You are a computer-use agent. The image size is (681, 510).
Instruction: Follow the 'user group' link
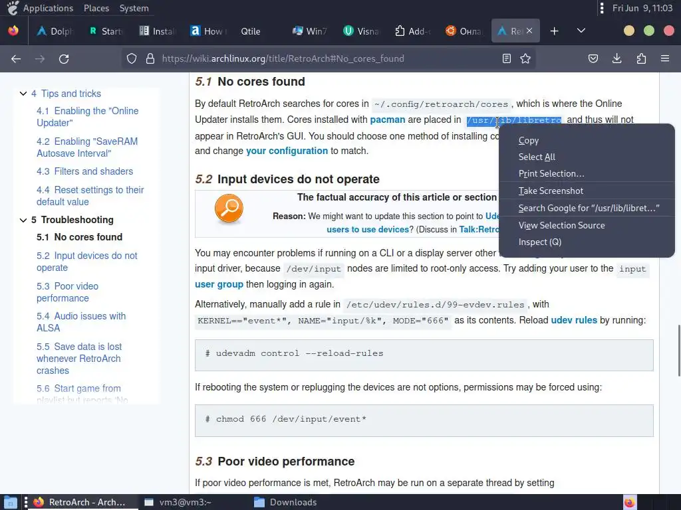pyautogui.click(x=219, y=284)
